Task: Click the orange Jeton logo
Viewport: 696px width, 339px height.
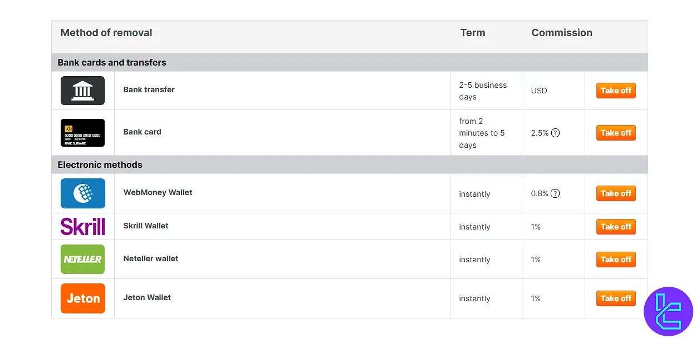Action: (82, 298)
